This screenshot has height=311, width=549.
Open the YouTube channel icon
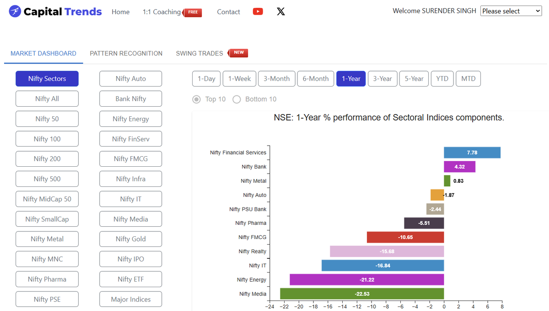point(258,11)
